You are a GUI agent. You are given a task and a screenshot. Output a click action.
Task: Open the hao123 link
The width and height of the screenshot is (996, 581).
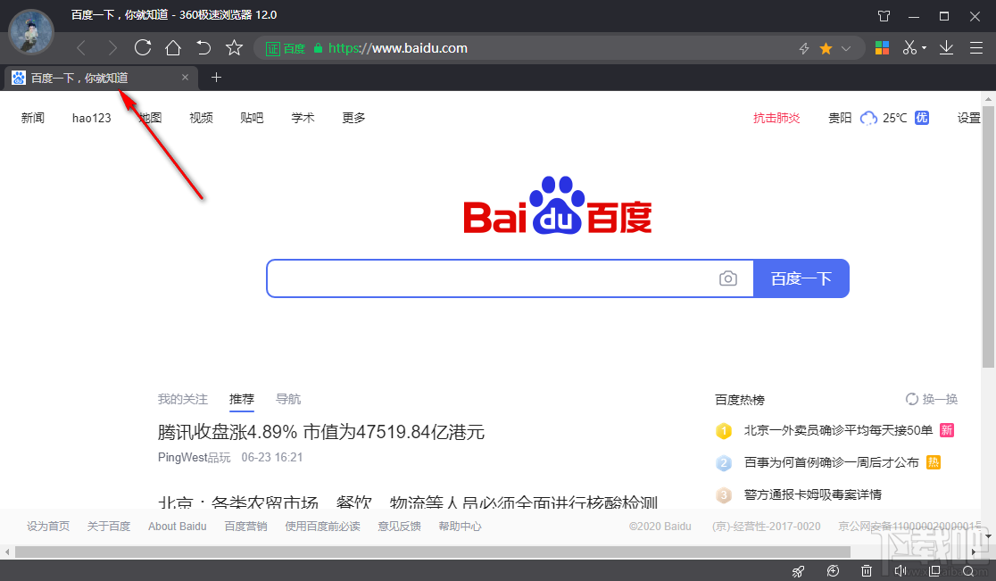tap(90, 117)
